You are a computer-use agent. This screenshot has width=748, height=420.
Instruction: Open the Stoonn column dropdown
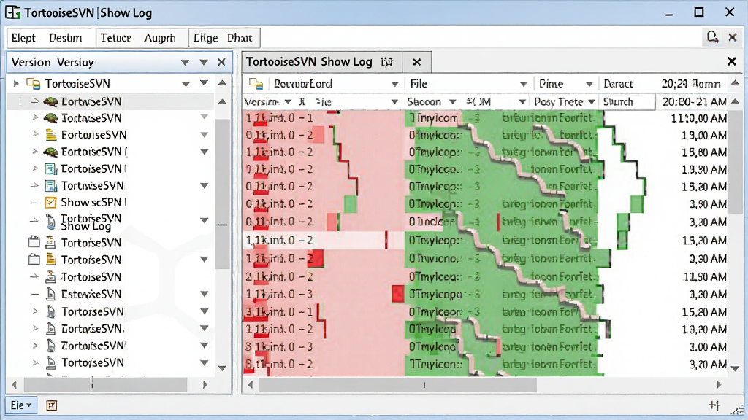coord(453,102)
